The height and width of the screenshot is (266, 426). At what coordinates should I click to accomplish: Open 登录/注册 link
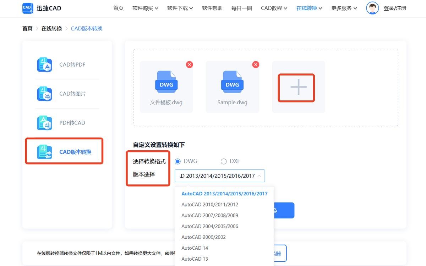(395, 8)
